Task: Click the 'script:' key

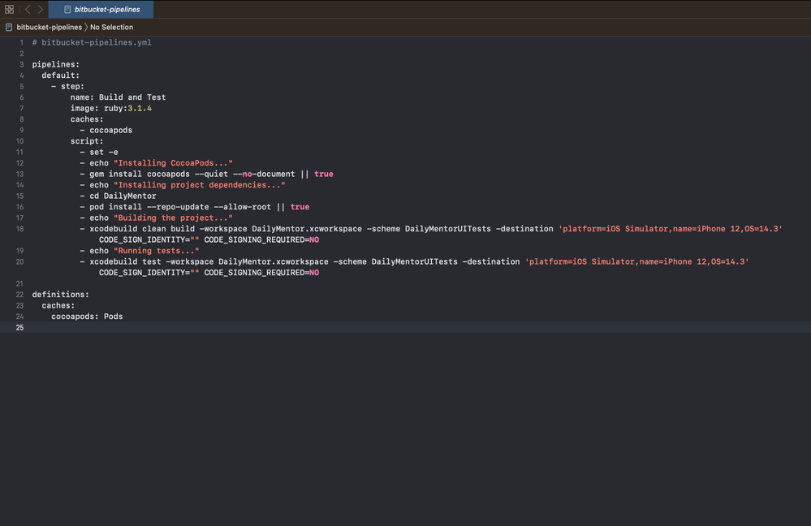Action: [x=87, y=141]
